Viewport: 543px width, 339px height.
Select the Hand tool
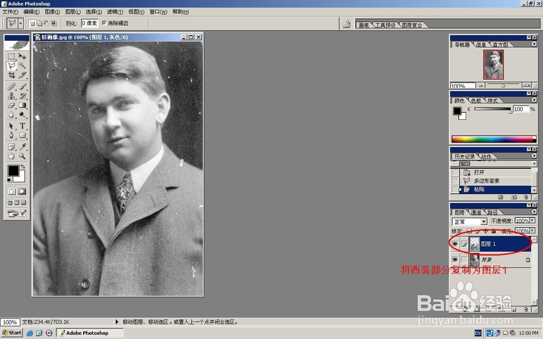[11, 156]
